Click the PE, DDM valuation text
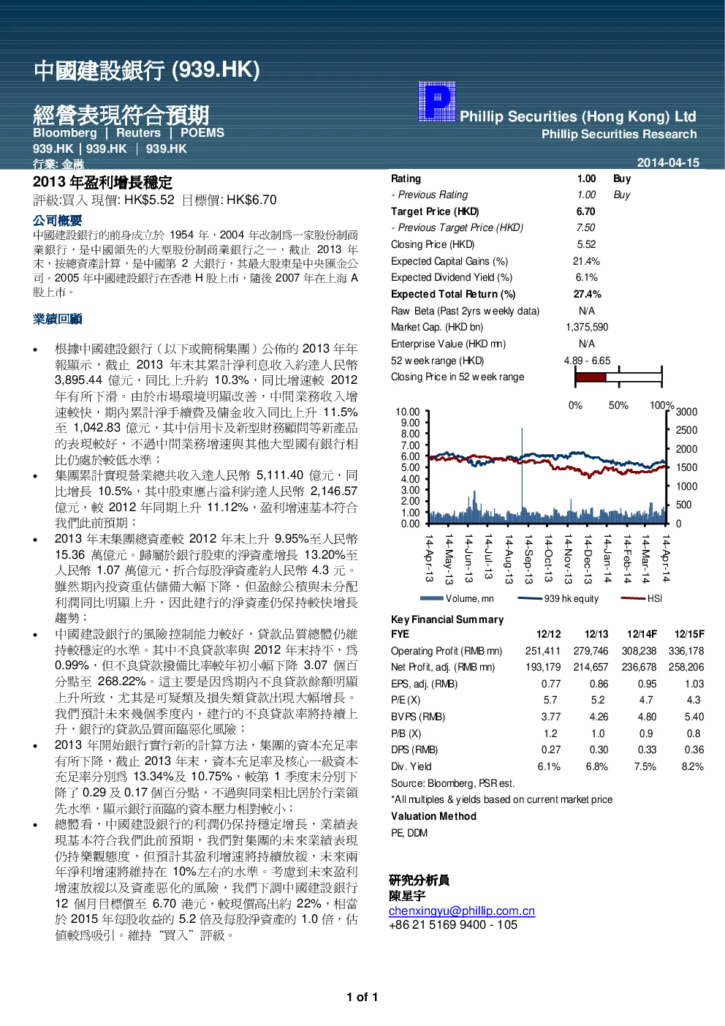Image resolution: width=725 pixels, height=1026 pixels. [409, 833]
